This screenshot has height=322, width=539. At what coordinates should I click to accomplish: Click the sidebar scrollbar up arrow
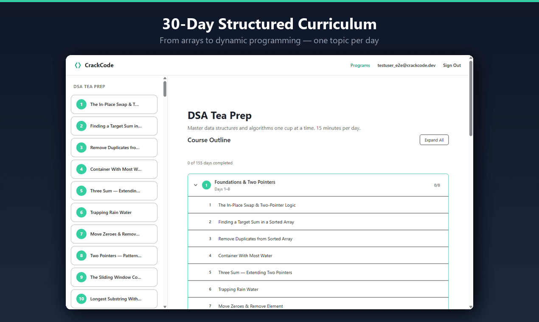(x=165, y=78)
